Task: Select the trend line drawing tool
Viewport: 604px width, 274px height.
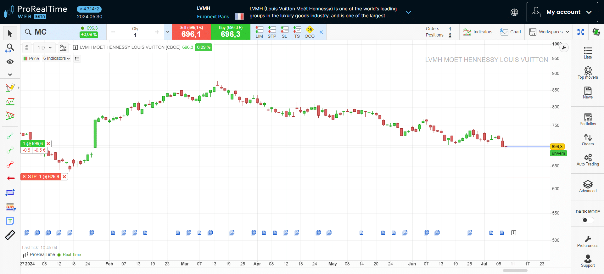Action: [x=10, y=102]
